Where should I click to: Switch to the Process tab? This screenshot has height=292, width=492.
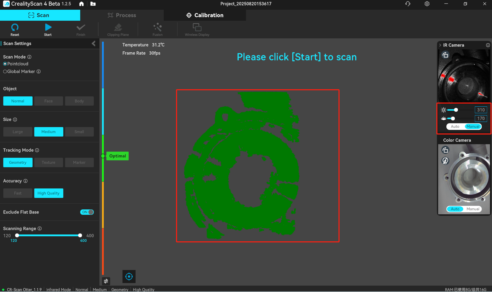click(122, 15)
